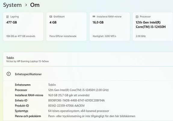The height and width of the screenshot is (121, 173).
Task: Select the Enhets-ID value B9D8FD8E-7ADB-446B-8747-6D1DC20BF94A
Action: (76, 100)
